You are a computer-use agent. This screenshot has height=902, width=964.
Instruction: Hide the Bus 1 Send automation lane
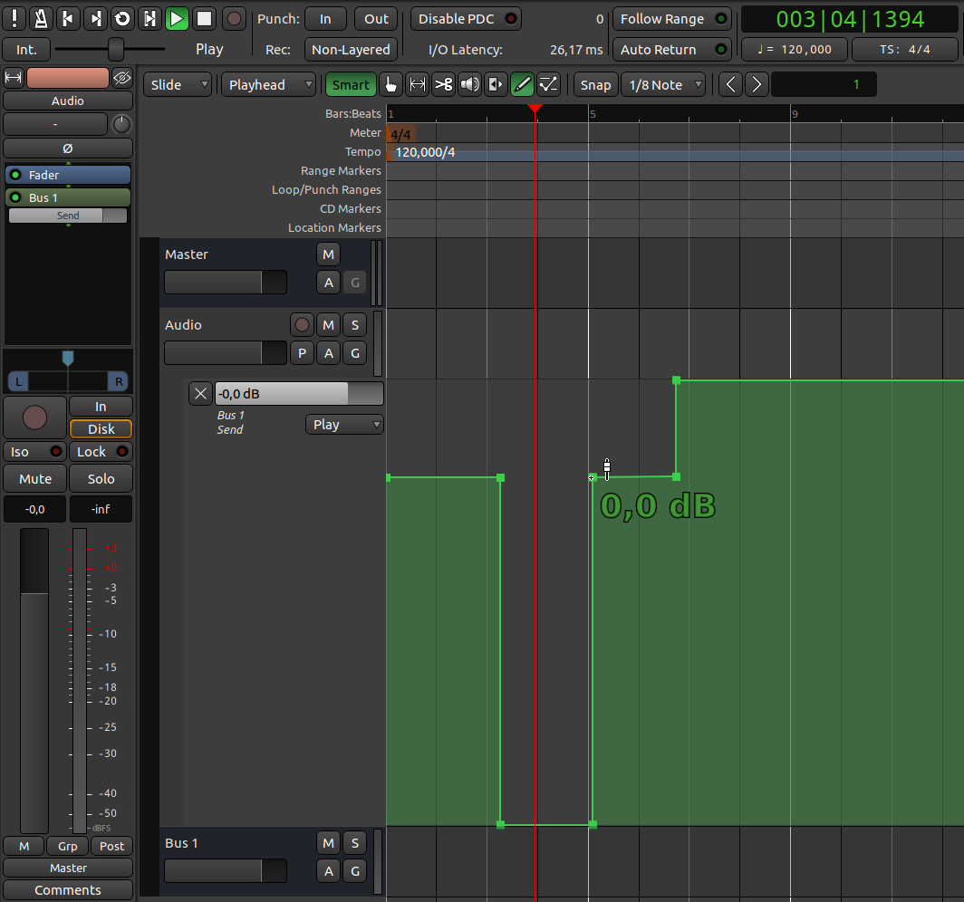click(x=200, y=393)
